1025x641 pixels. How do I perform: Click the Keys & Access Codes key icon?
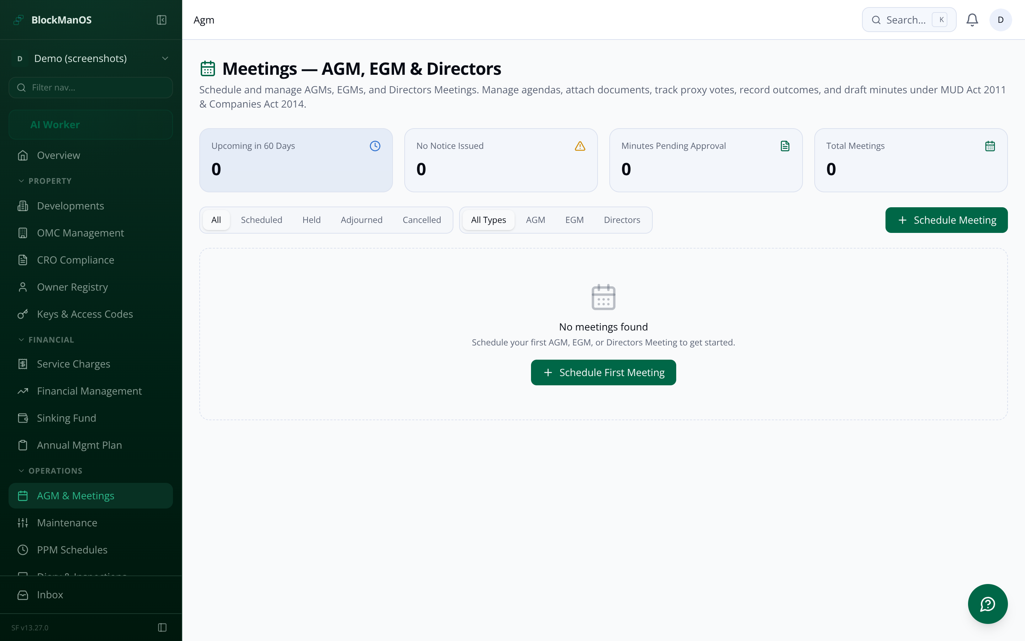click(23, 314)
